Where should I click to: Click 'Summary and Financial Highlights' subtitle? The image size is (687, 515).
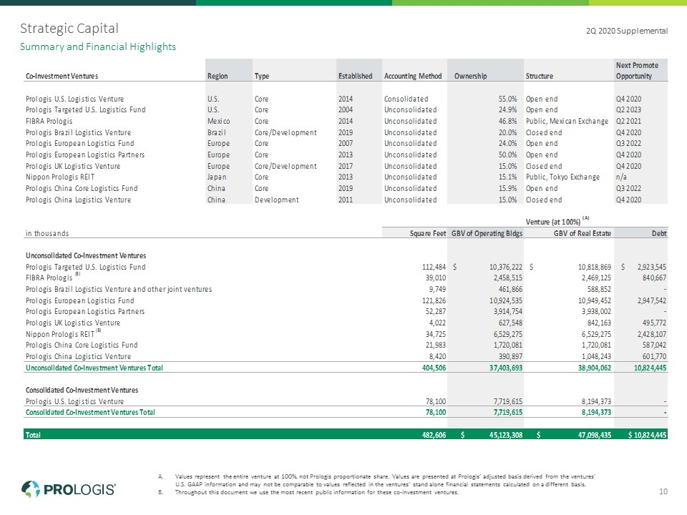point(98,47)
